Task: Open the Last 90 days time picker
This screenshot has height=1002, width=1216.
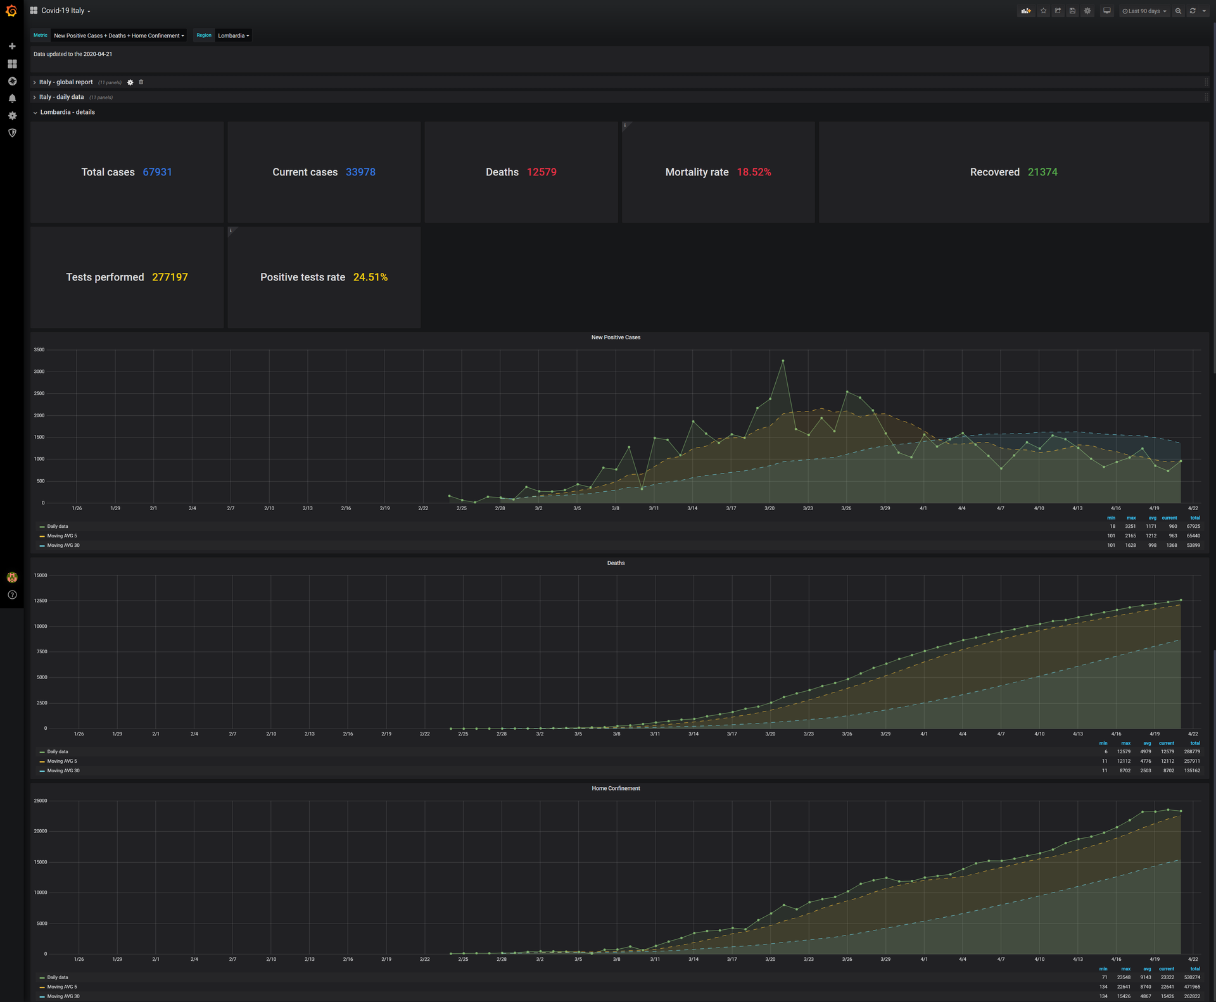Action: (1144, 11)
